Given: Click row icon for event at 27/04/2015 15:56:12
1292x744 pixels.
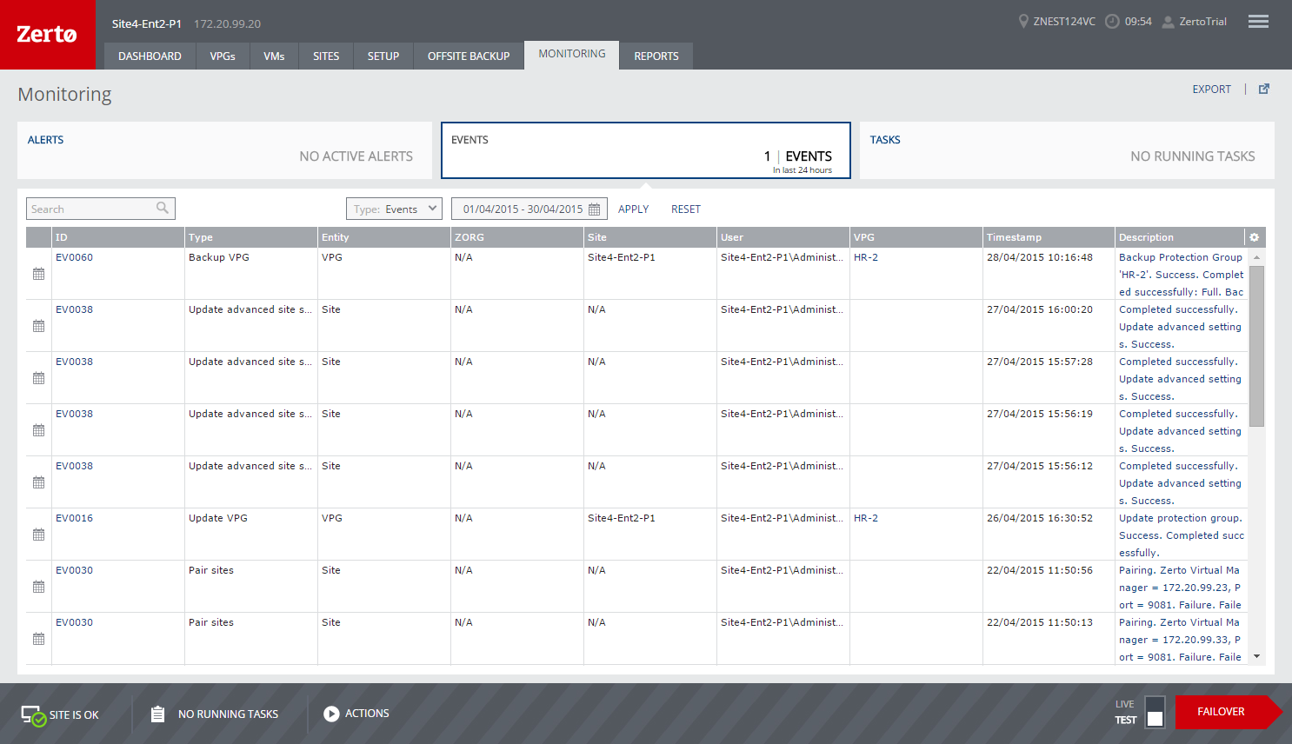Looking at the screenshot, I should click(x=38, y=482).
